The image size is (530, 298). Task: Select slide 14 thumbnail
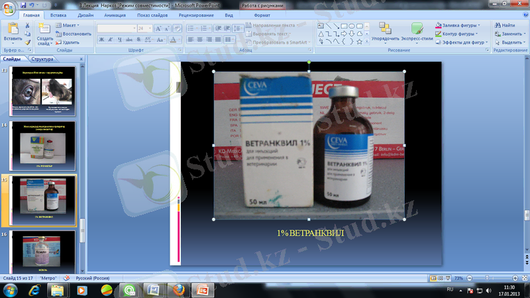pos(42,146)
